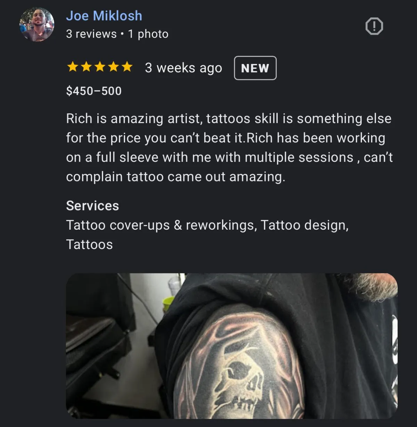Click the fourth yellow star

(x=113, y=66)
